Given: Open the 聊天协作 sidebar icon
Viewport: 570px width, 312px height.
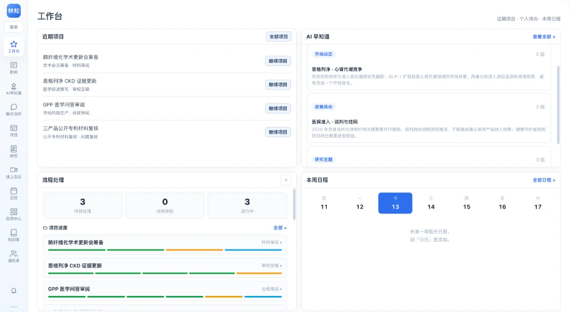Looking at the screenshot, I should (x=13, y=109).
